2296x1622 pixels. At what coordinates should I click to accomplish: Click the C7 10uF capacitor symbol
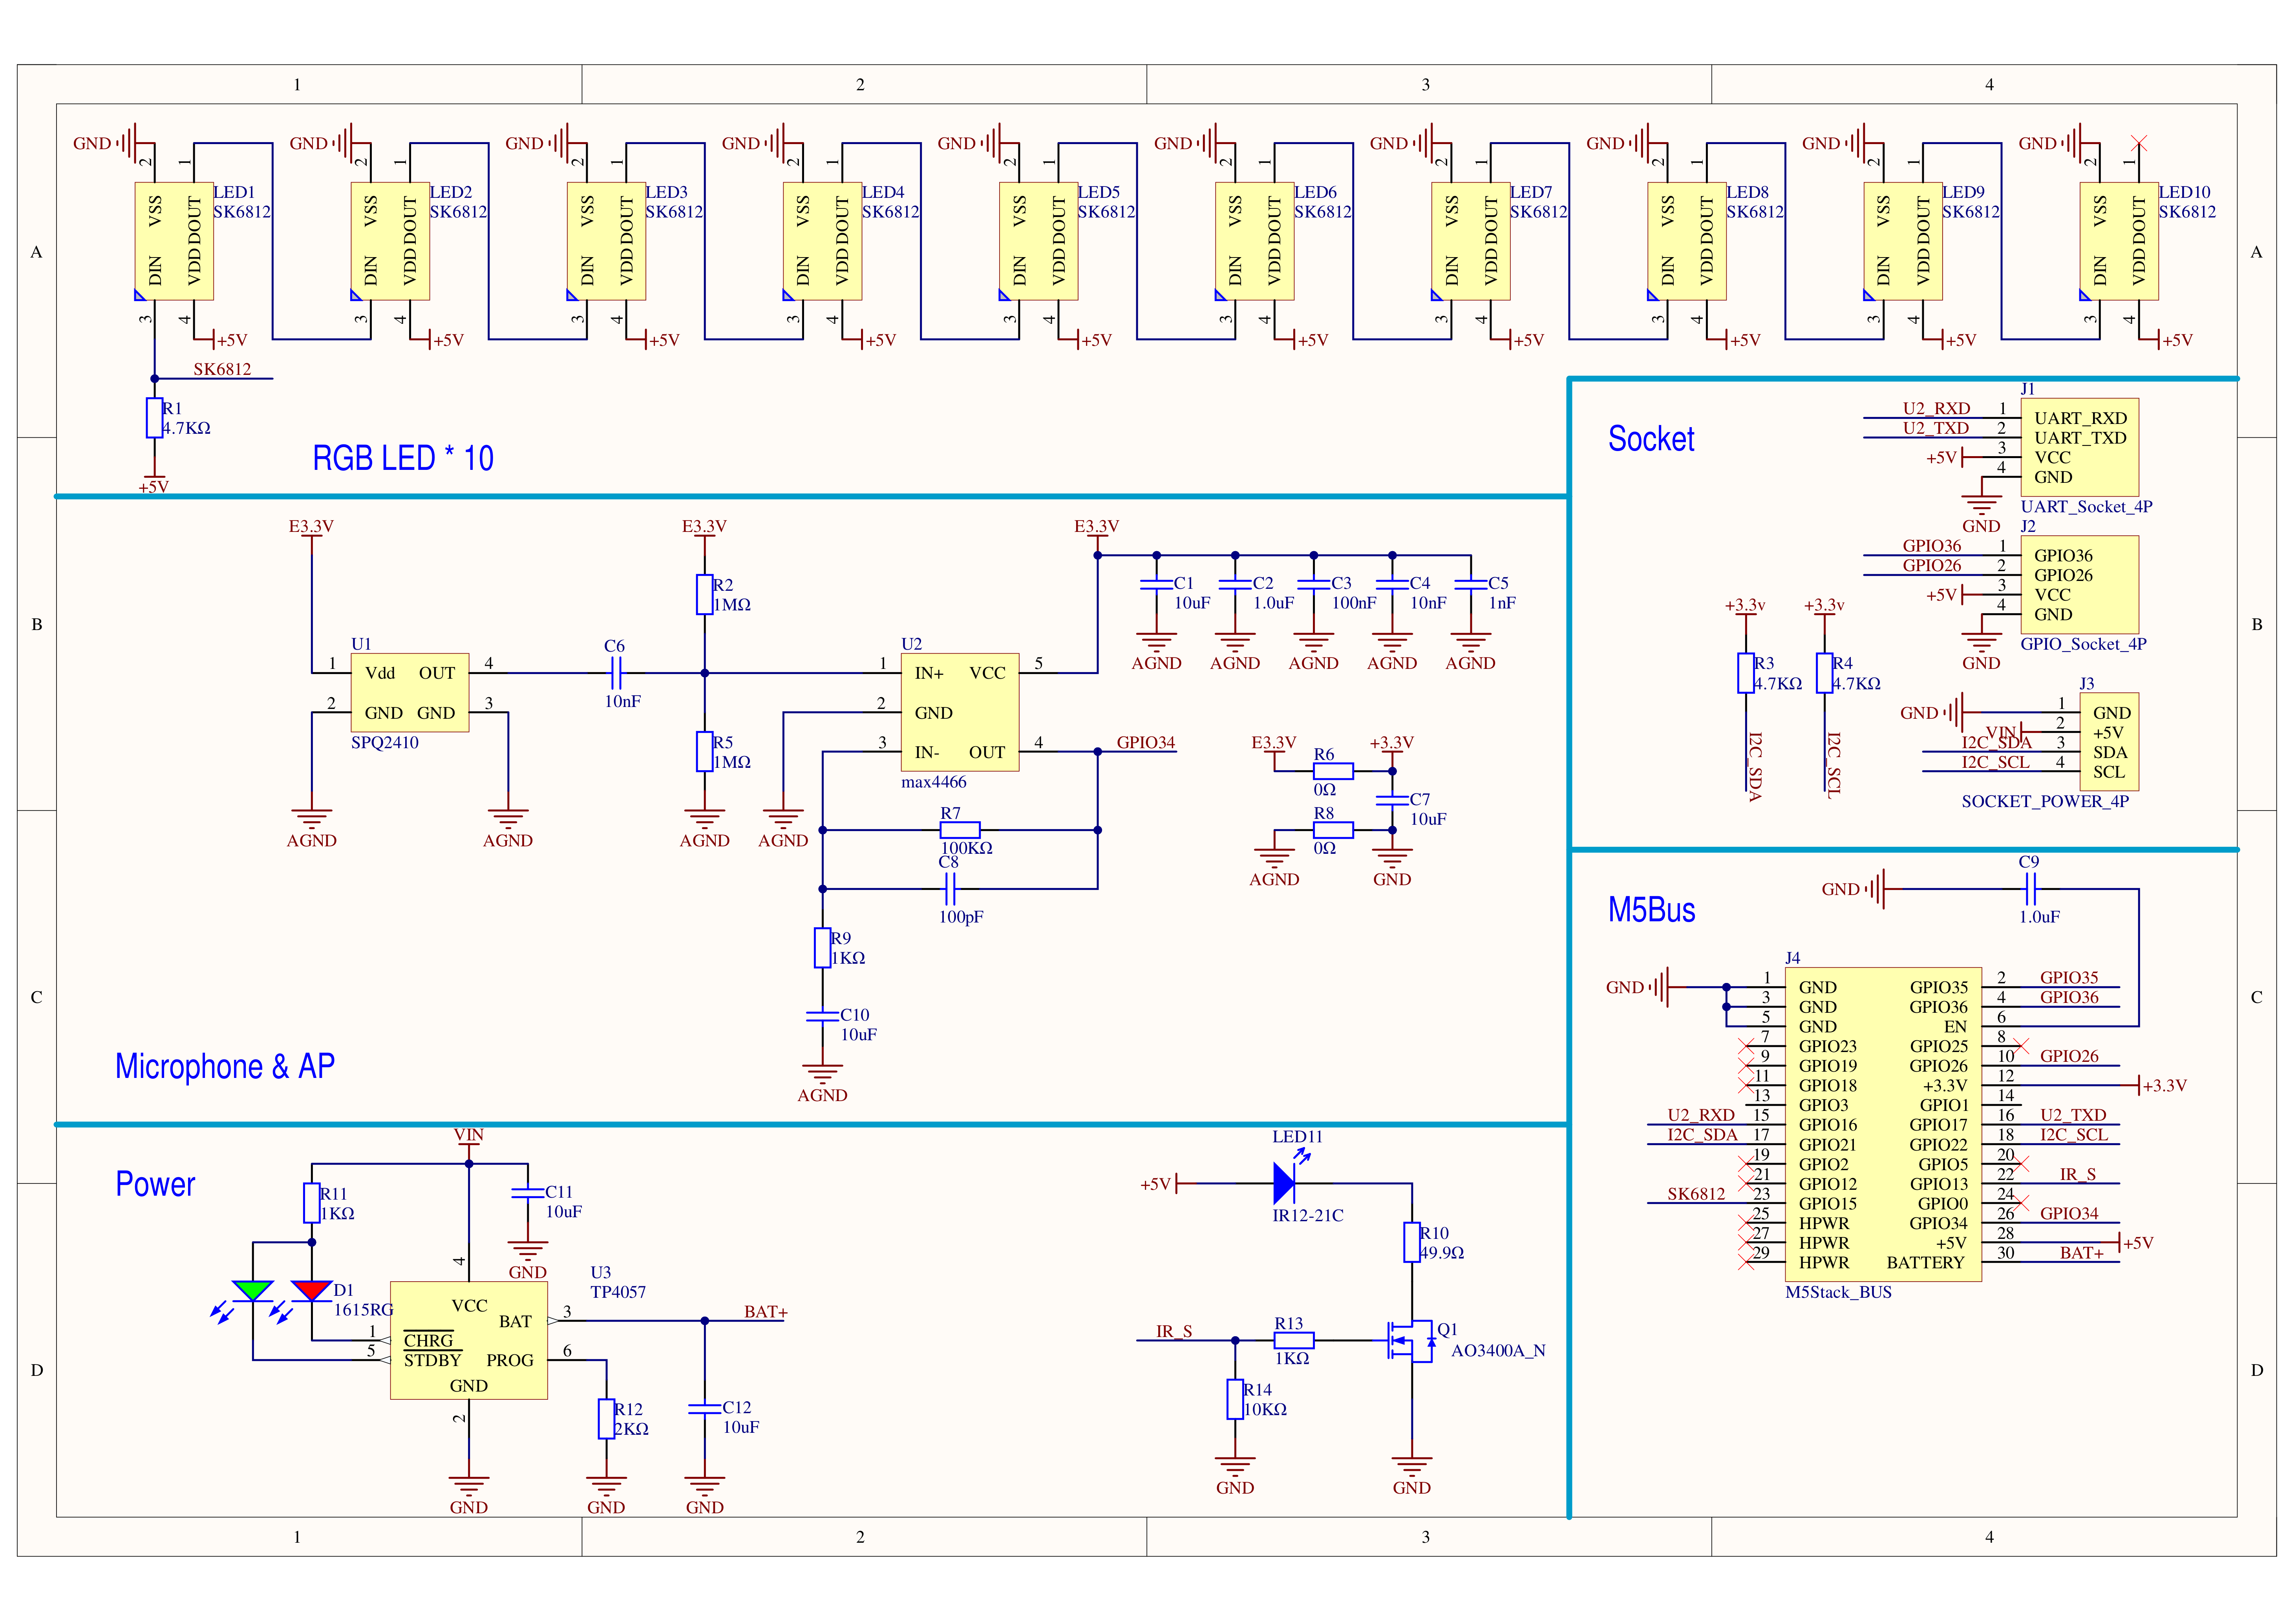[1392, 801]
